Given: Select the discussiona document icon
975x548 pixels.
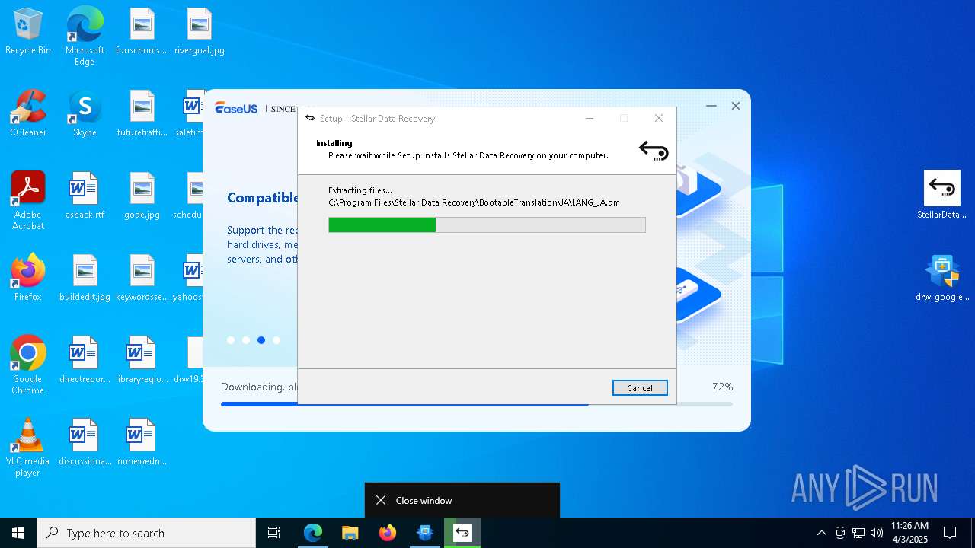Looking at the screenshot, I should click(x=85, y=443).
